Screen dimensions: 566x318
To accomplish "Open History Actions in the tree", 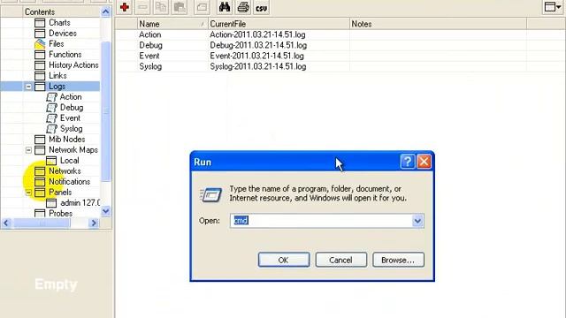I will (73, 64).
